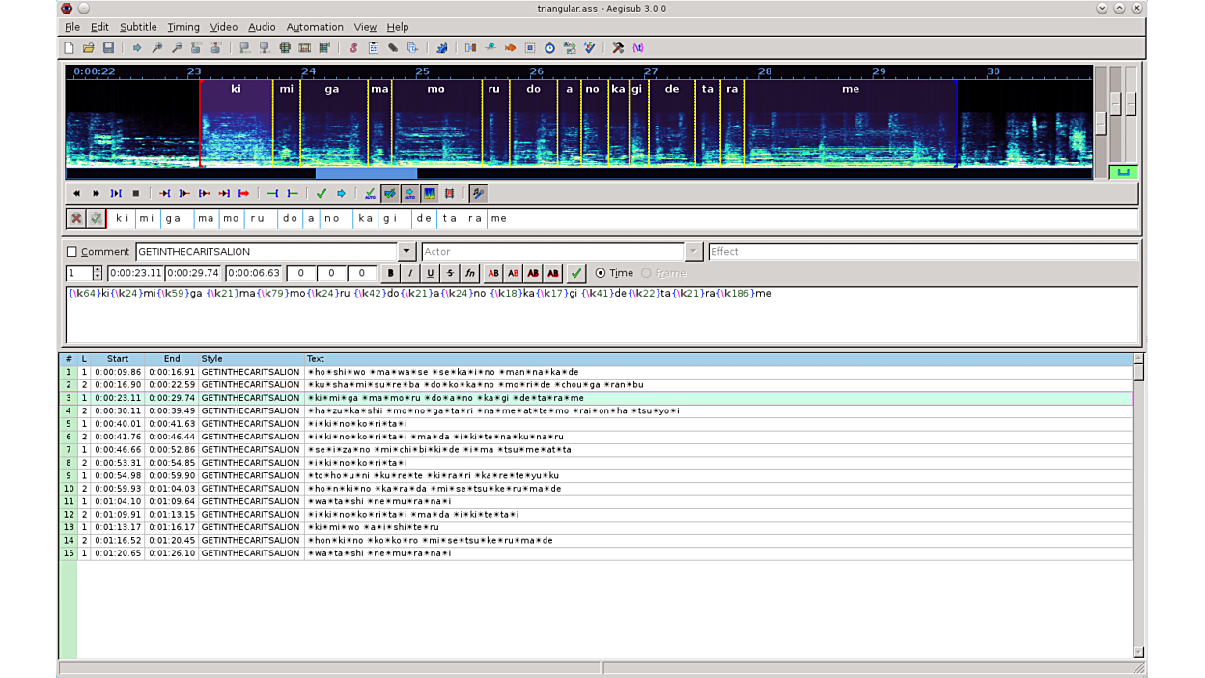Open the Actor combo box dropdown
Viewport: 1205px width, 678px height.
693,252
